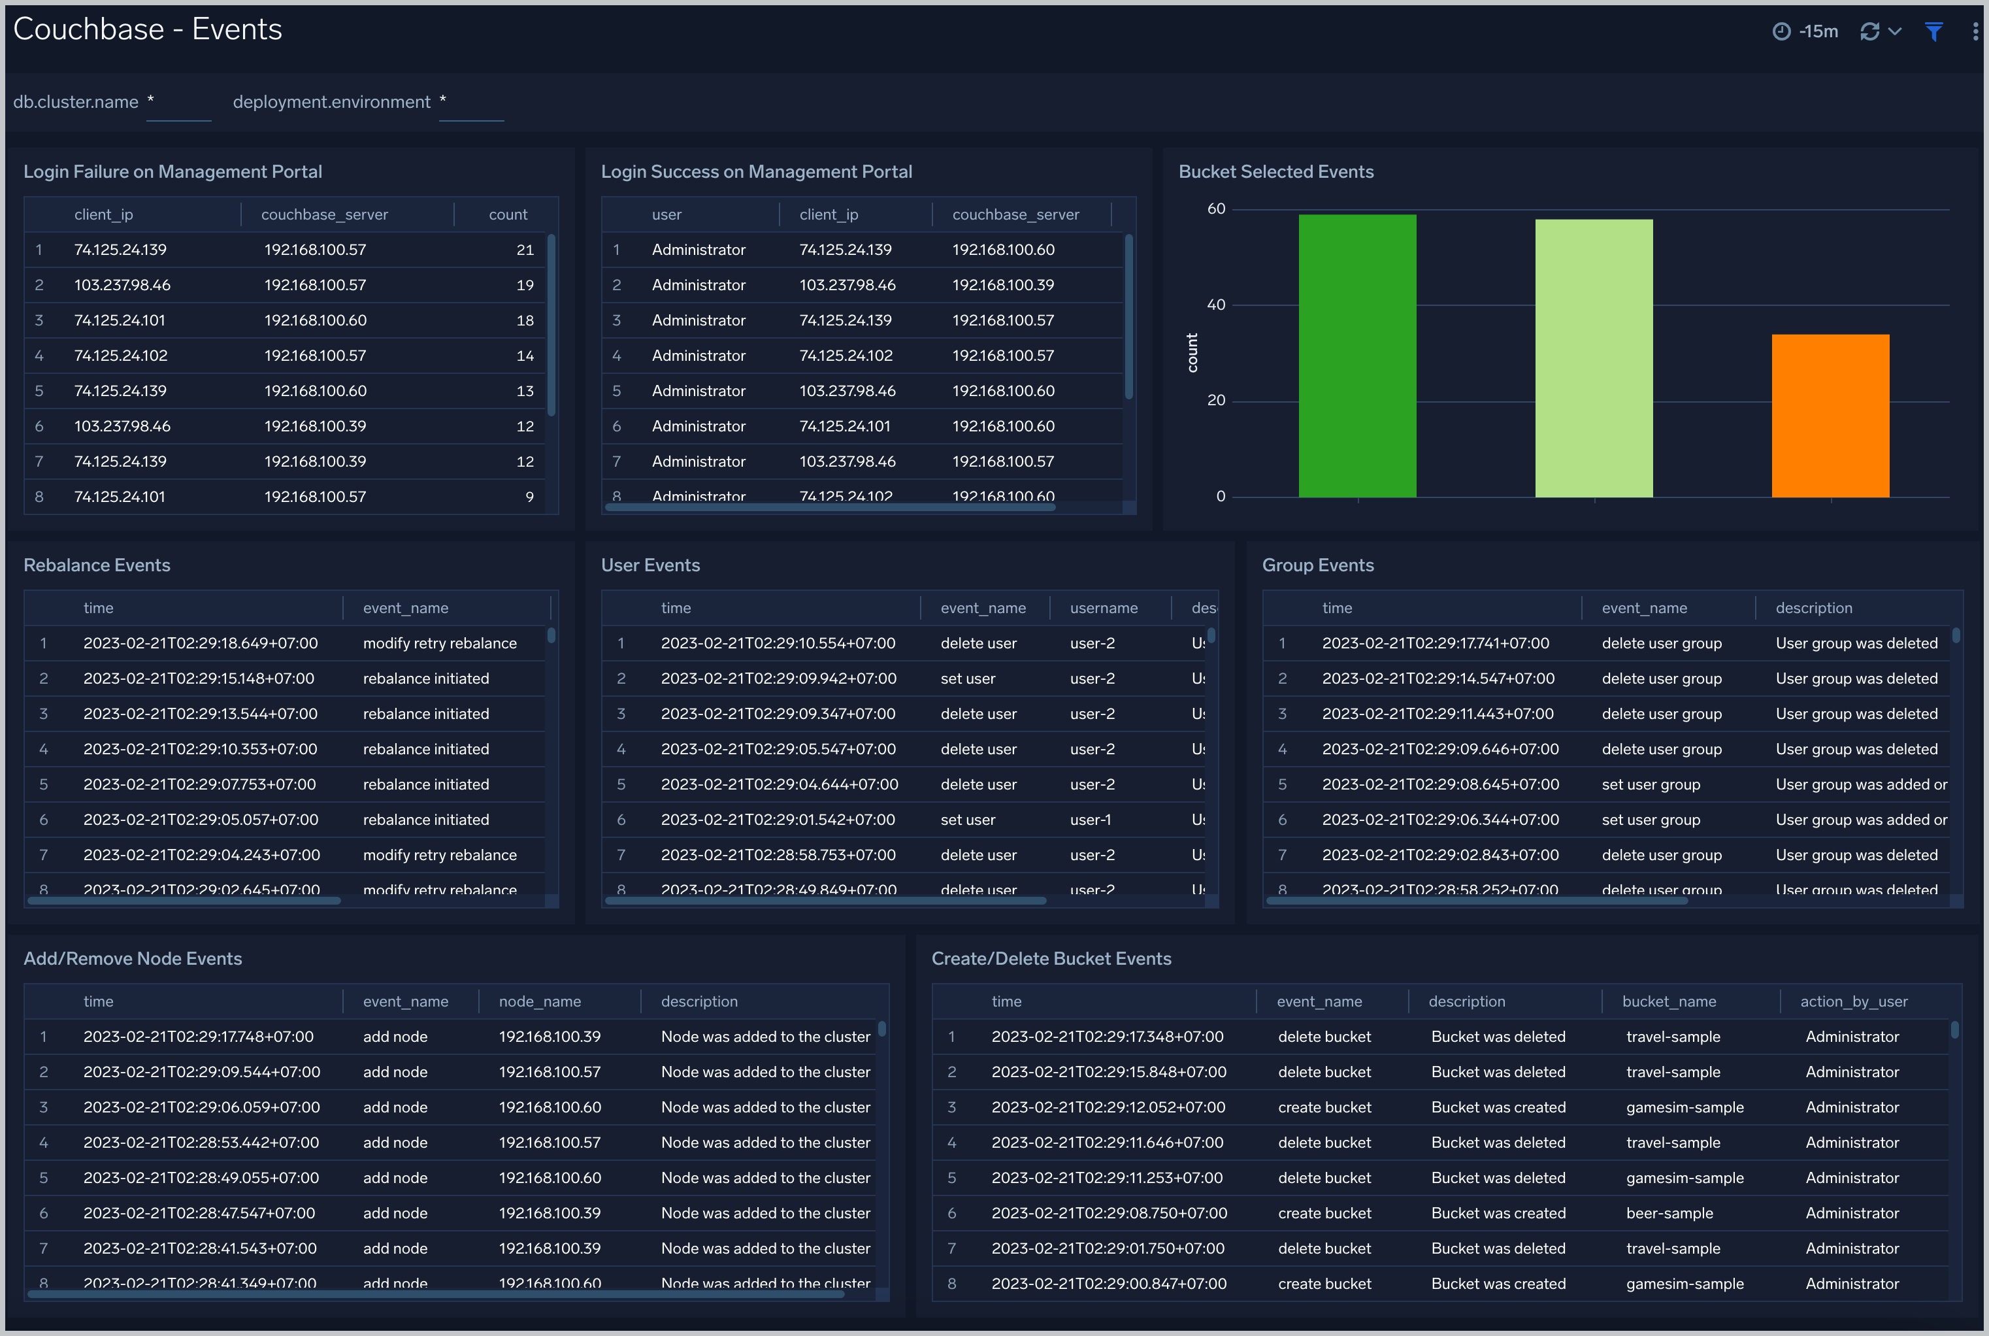Image resolution: width=1989 pixels, height=1336 pixels.
Task: Click timestamp 2023-02-21T02:29:18.649+07:00 in Rebalance Events
Action: 201,644
